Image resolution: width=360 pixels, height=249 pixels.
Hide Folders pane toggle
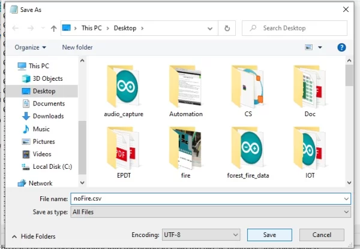point(34,236)
